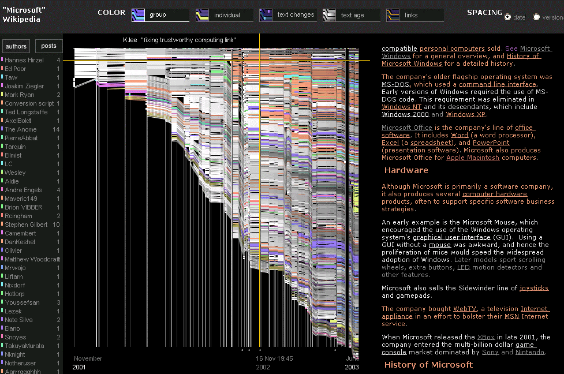
Task: Choose date spacing radio button
Action: [x=507, y=17]
